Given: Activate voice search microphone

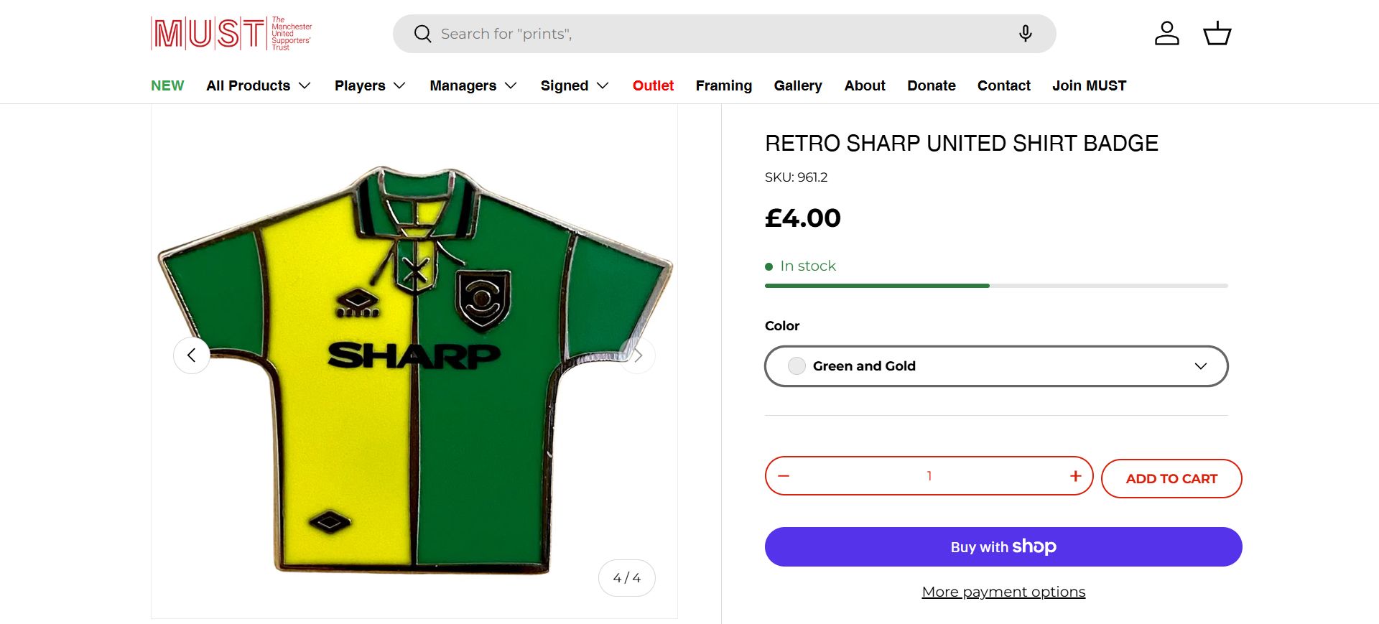Looking at the screenshot, I should [x=1025, y=34].
